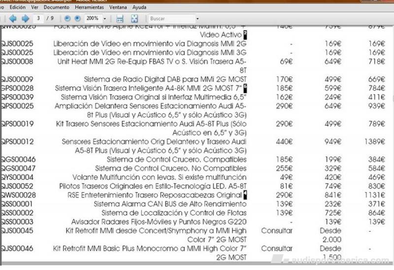Click 'Consultar' in the QJS00045 row

[277, 231]
